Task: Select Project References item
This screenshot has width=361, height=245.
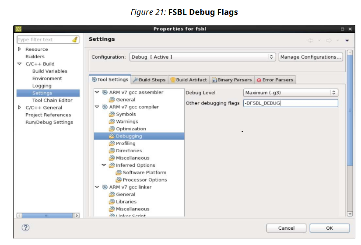Action: click(48, 115)
